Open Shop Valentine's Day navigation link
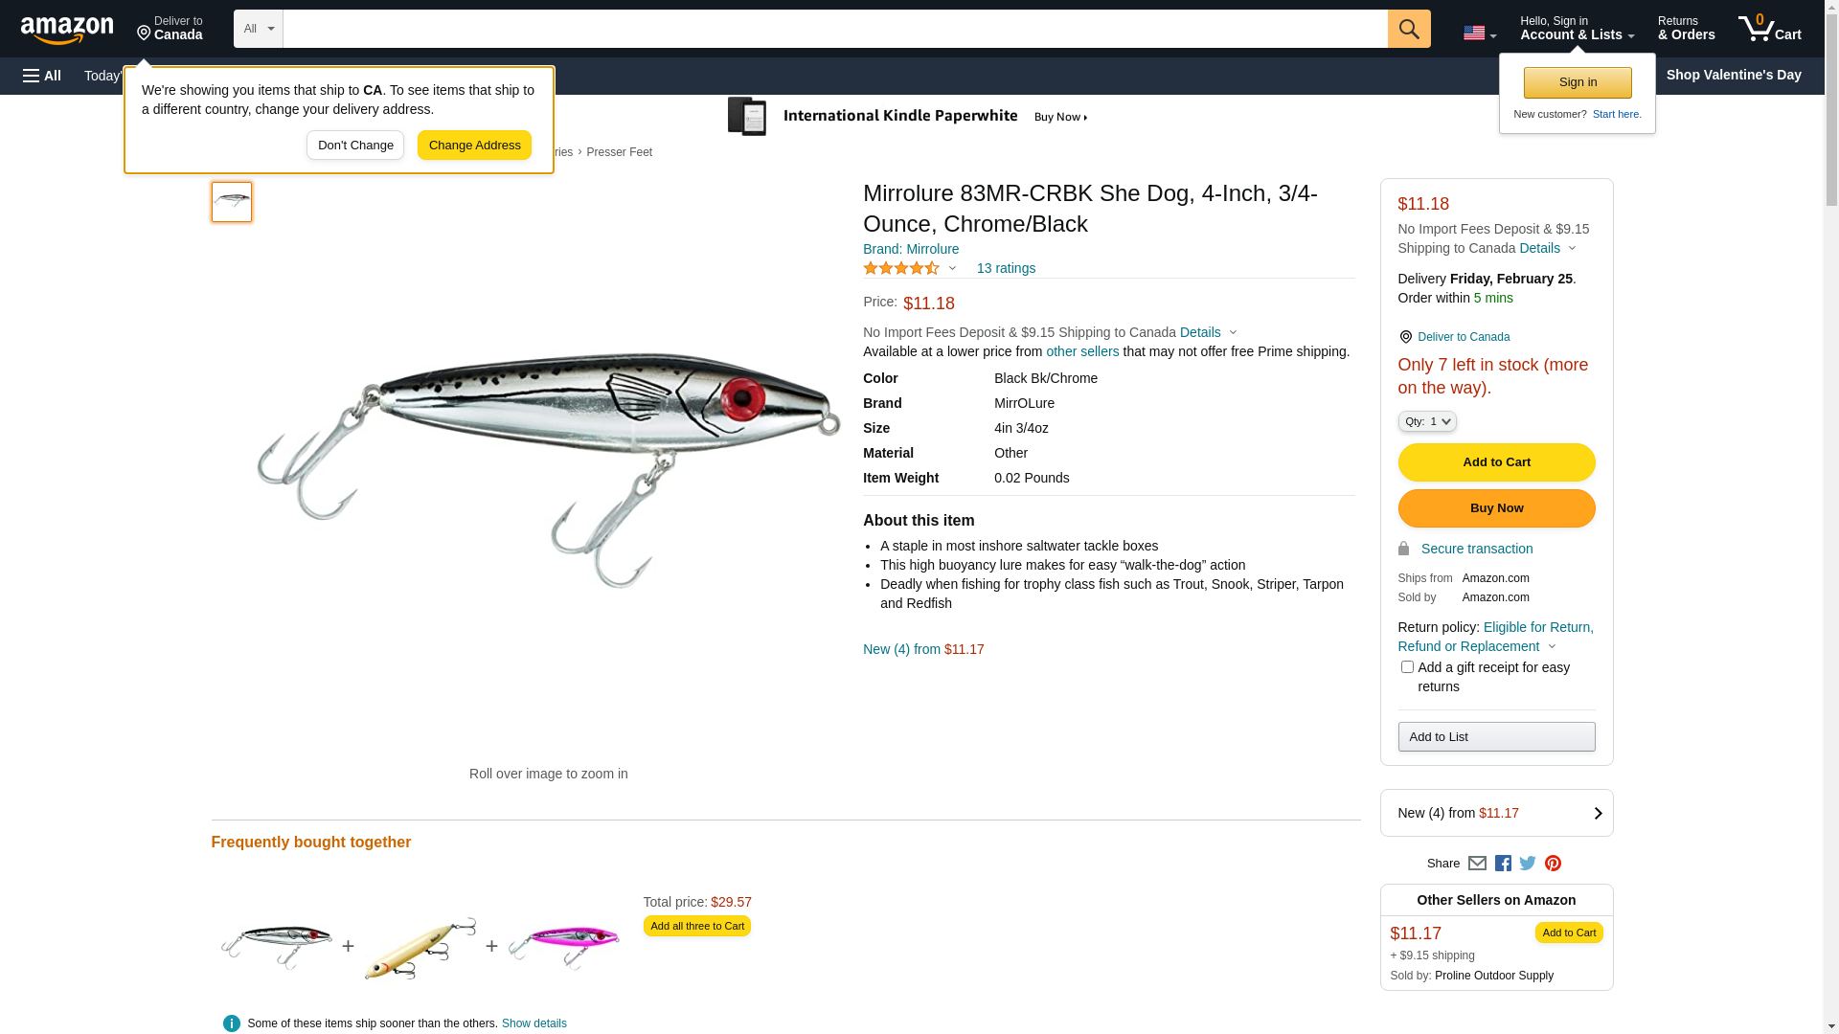The height and width of the screenshot is (1034, 1839). [1733, 75]
